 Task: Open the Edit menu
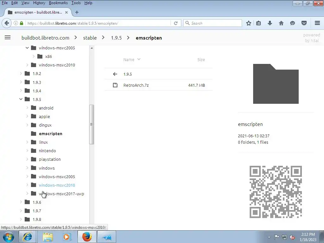(14, 3)
